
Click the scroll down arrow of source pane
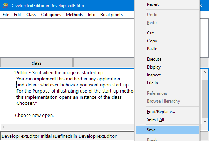(x=205, y=121)
